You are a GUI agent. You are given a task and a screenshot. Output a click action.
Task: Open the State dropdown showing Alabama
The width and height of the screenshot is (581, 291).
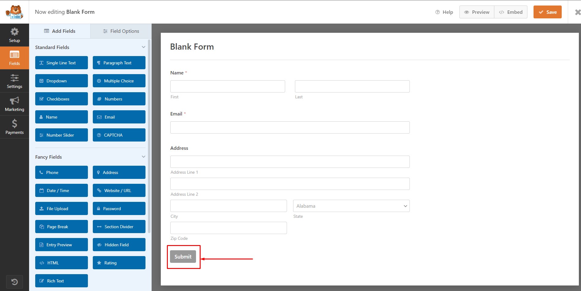[x=351, y=206]
